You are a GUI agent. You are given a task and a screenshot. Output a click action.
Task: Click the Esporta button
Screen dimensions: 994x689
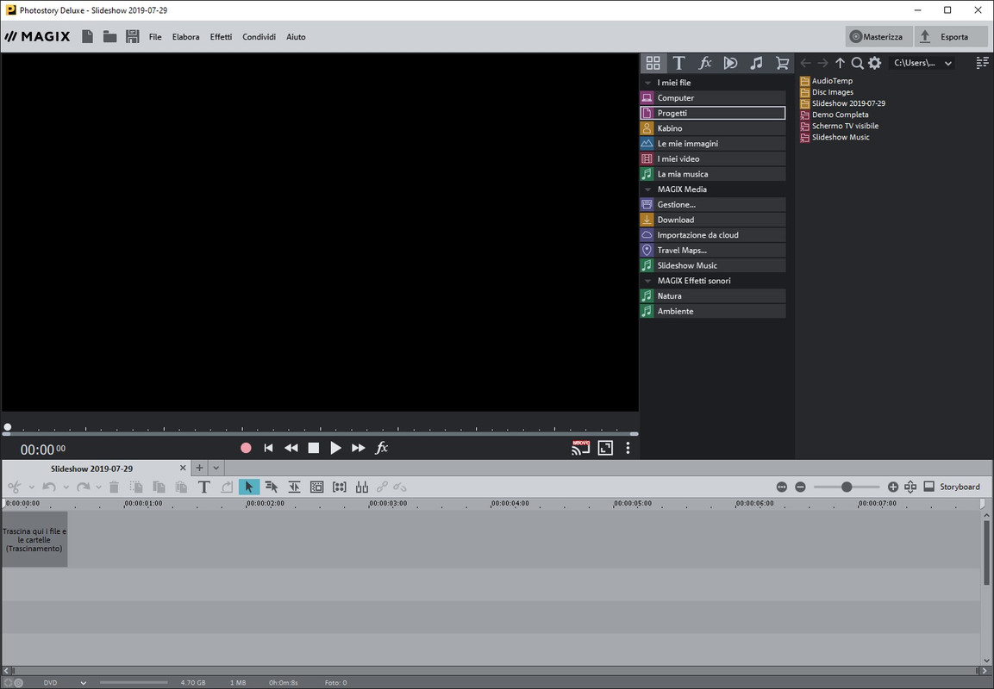(x=951, y=37)
